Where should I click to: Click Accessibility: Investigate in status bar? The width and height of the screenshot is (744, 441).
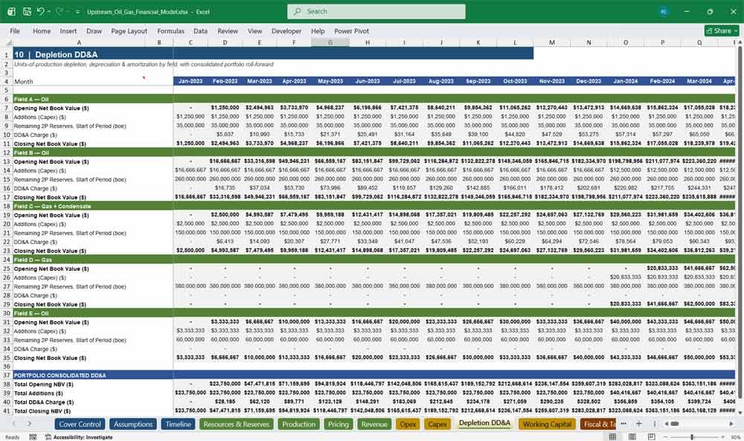(x=79, y=437)
